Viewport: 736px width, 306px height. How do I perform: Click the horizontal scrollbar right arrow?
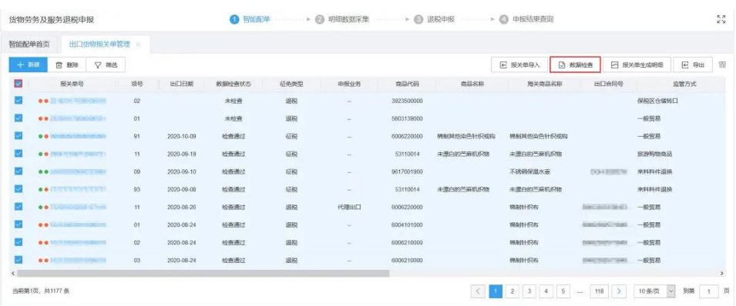coord(722,273)
